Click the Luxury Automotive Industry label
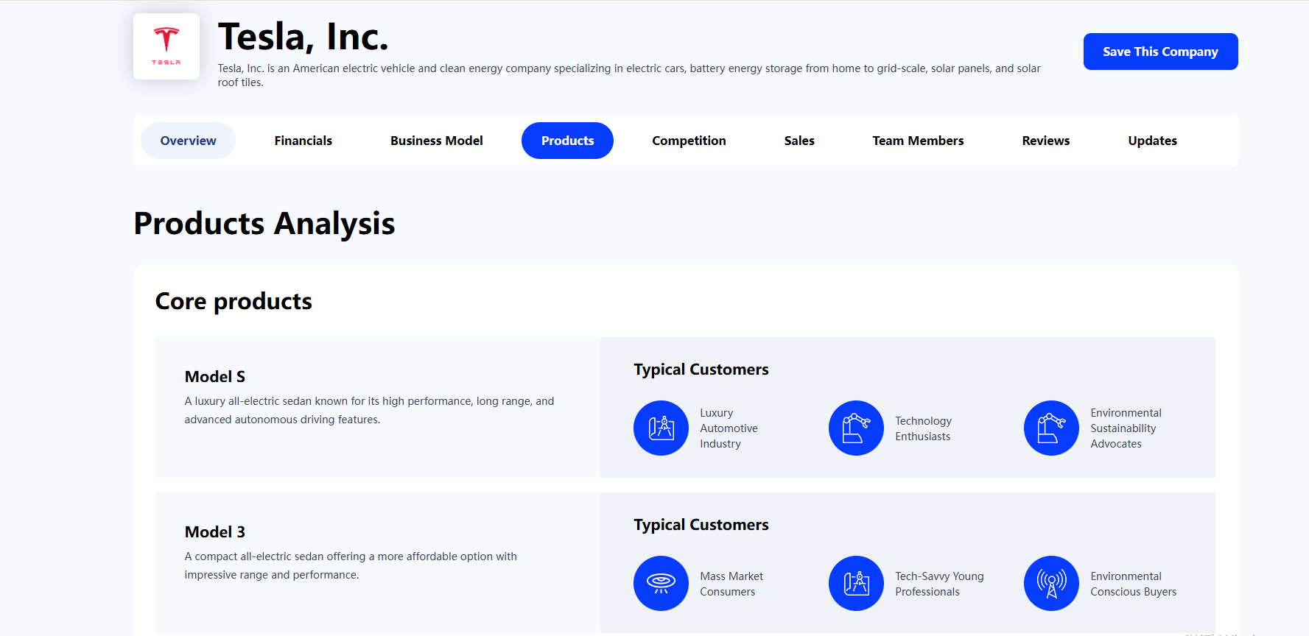 [x=729, y=428]
